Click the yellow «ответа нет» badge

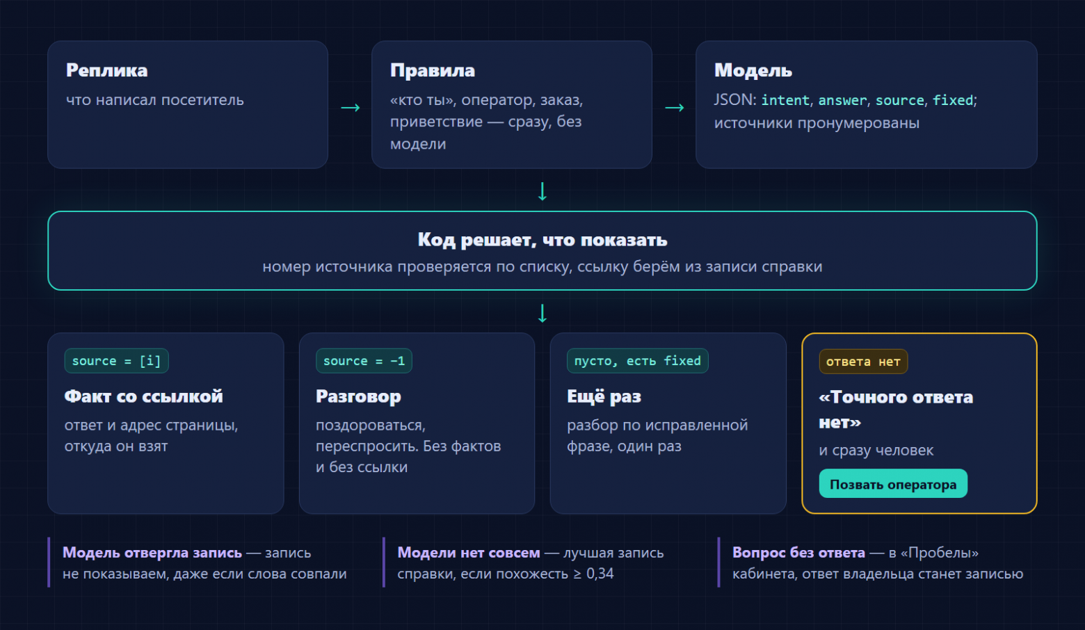863,362
